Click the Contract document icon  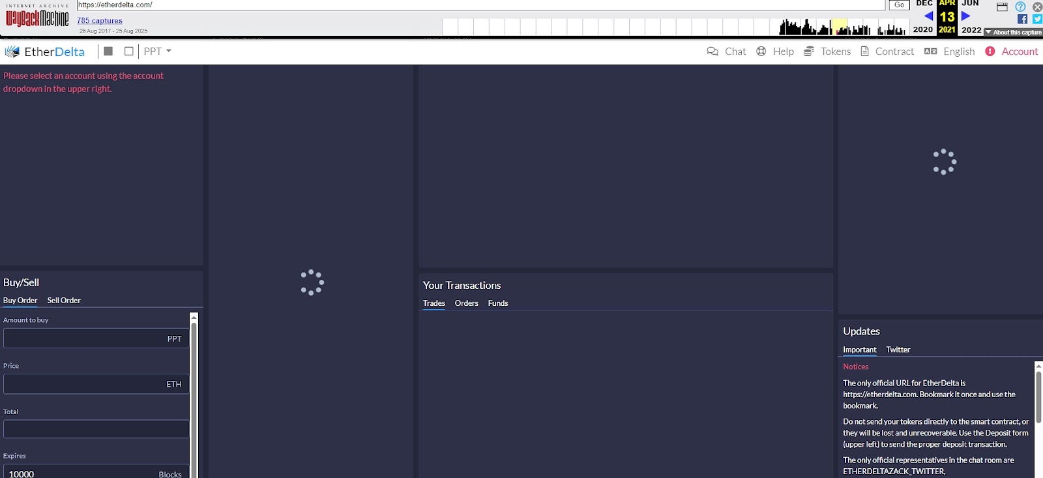pos(865,51)
